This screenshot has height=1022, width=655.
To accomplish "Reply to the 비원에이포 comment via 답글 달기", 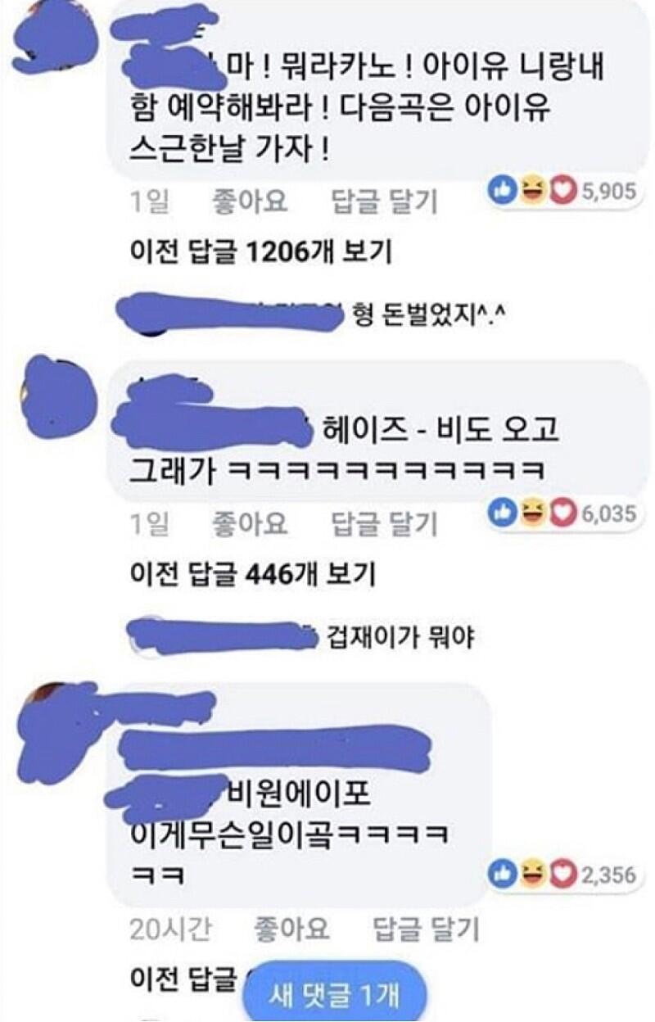I will [427, 929].
